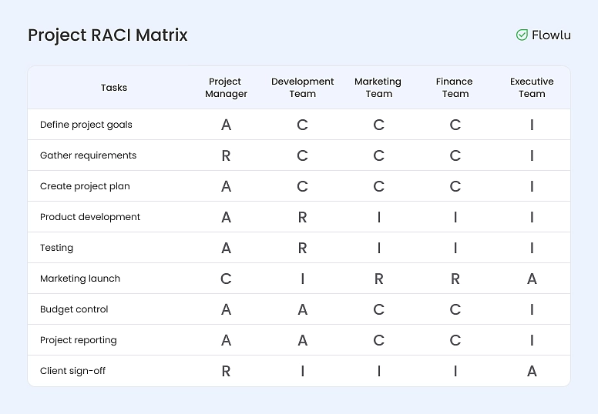Screen dimensions: 598x414
Task: Click the Flowlu checkmark logo icon
Action: tap(522, 35)
